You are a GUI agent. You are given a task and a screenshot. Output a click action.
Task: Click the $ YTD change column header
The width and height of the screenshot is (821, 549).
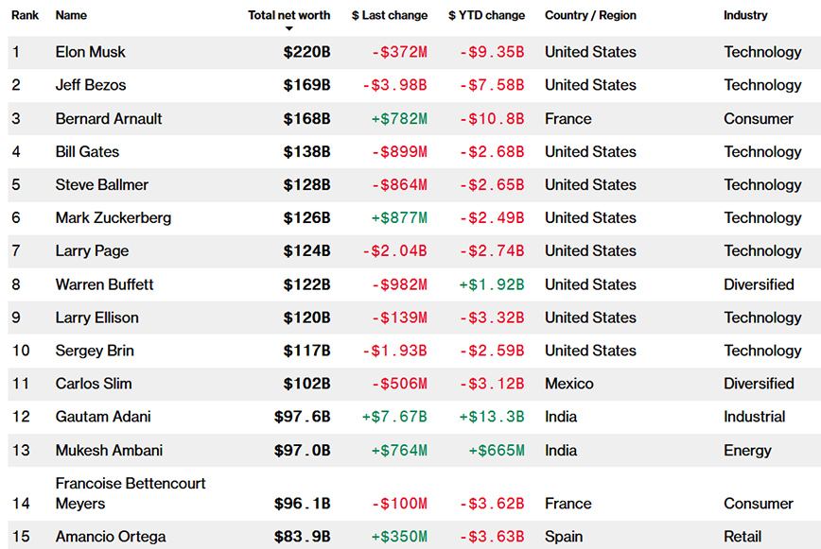click(x=486, y=15)
